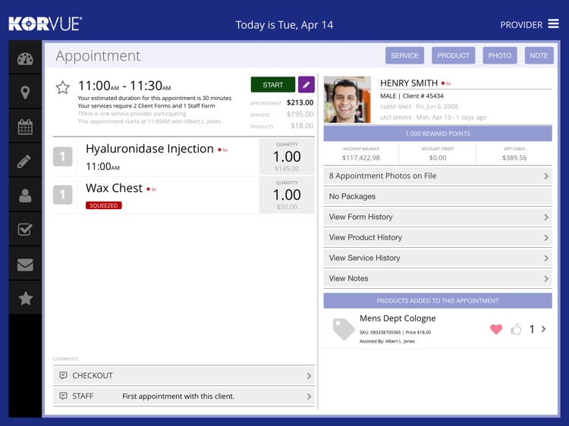
Task: Open the No Packages row
Action: pyautogui.click(x=438, y=196)
